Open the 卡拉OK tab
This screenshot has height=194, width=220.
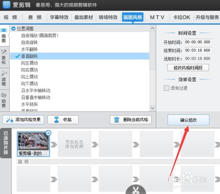tap(182, 18)
